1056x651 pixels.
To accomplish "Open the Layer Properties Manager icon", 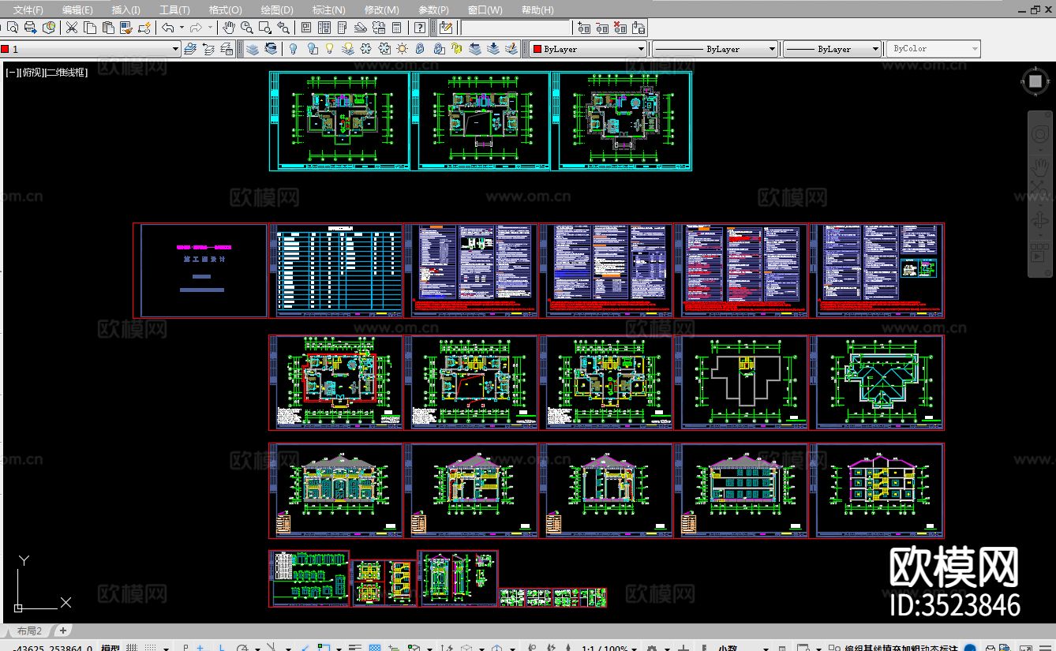I will point(191,49).
